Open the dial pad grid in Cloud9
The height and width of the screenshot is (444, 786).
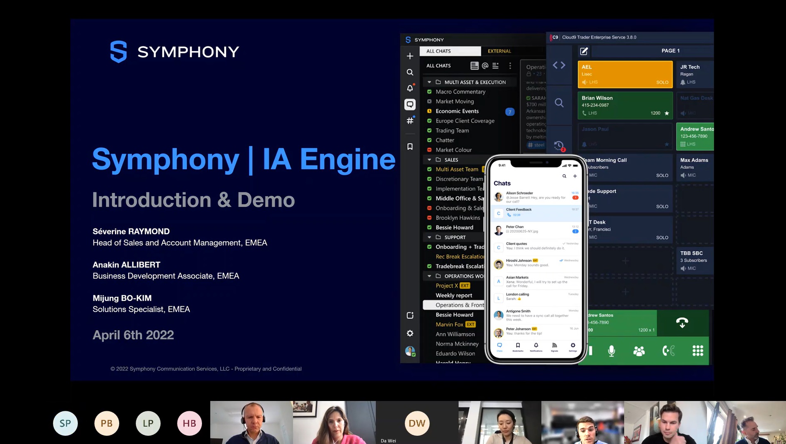coord(698,351)
